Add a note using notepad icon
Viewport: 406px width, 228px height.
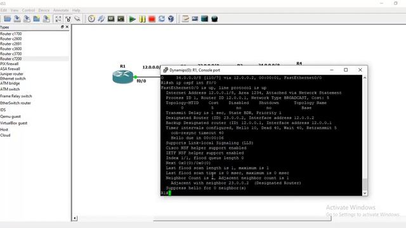click(x=185, y=18)
